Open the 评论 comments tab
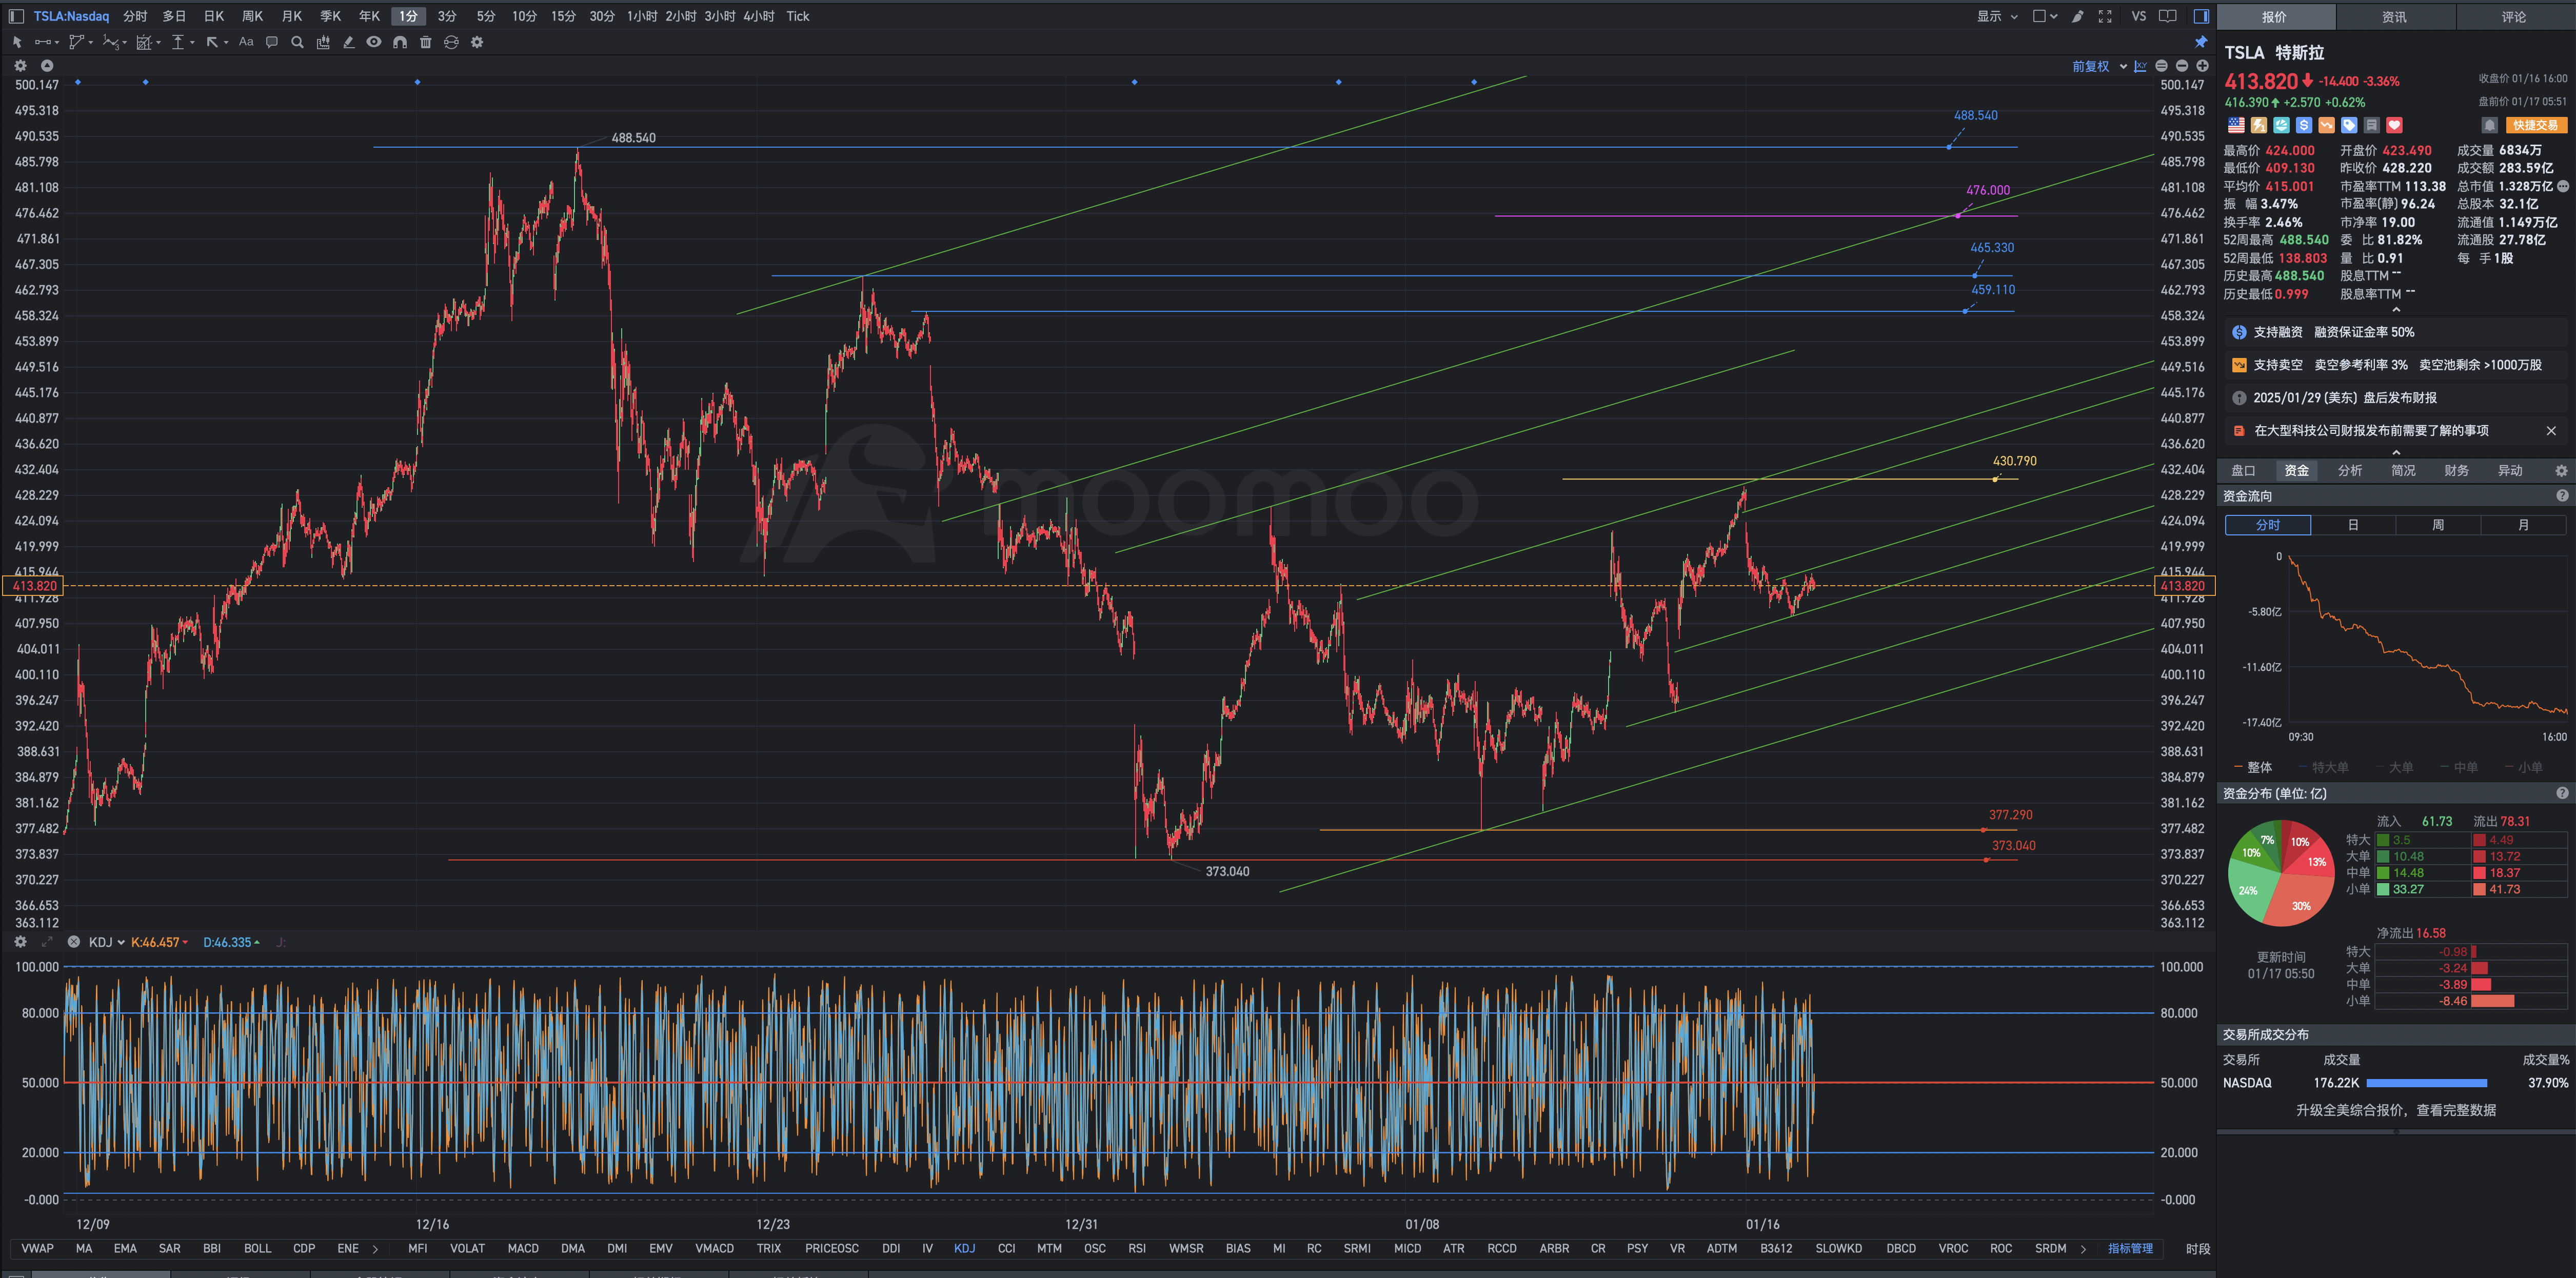This screenshot has height=1278, width=2576. (2514, 17)
